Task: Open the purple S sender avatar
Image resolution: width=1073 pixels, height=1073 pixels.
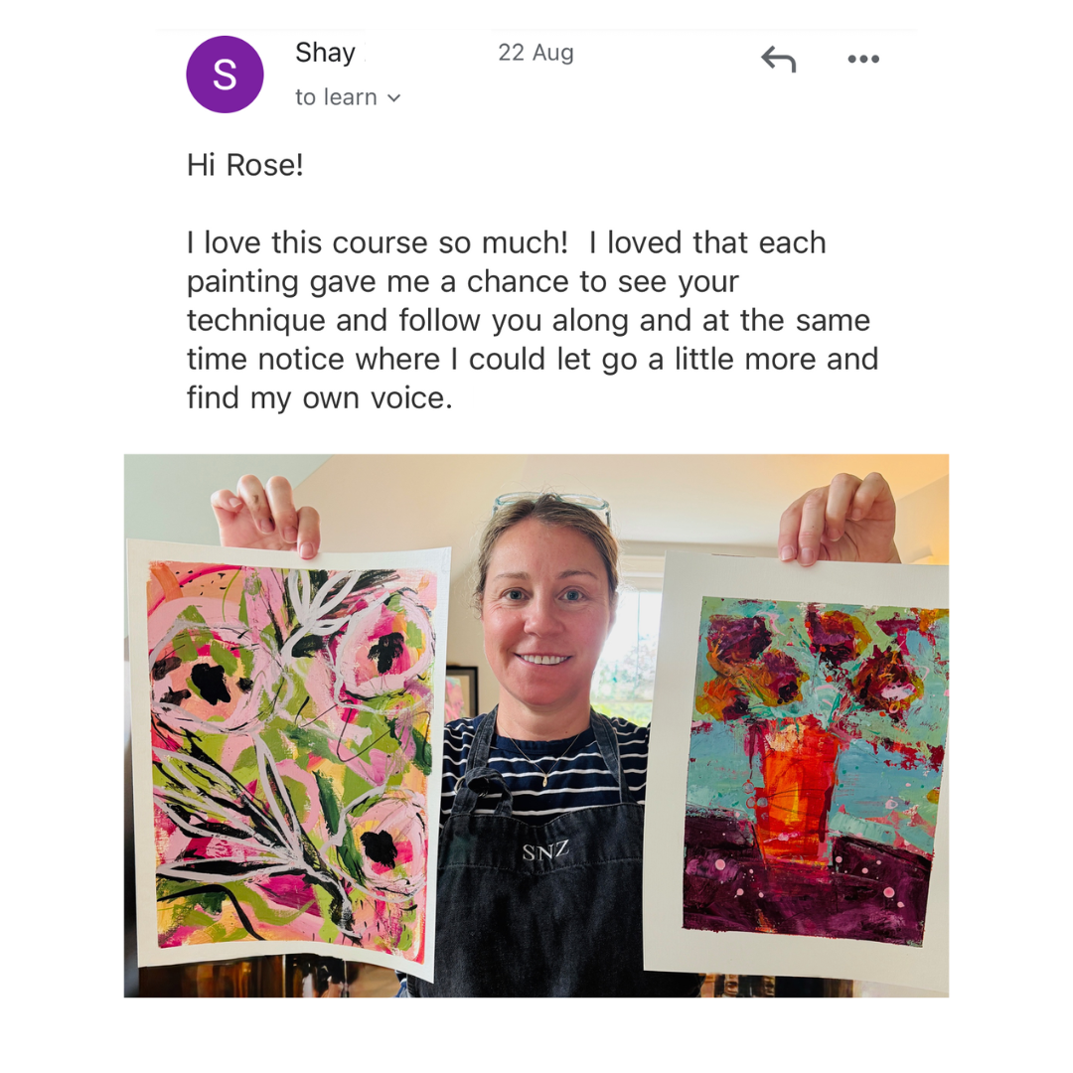Action: pos(225,75)
